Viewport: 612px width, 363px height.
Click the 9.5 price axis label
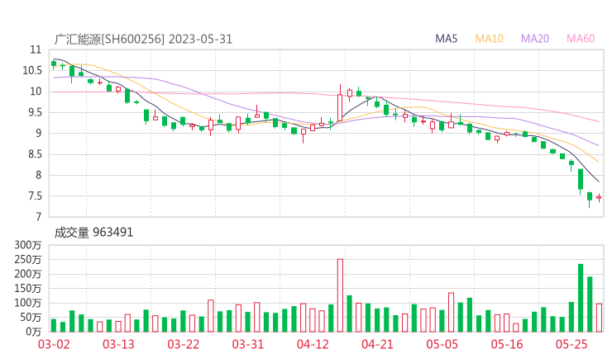(x=34, y=112)
